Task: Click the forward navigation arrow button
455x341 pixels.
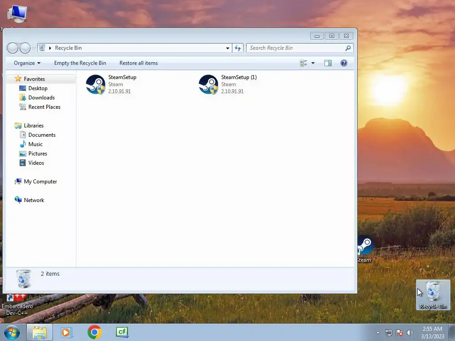Action: coord(25,48)
